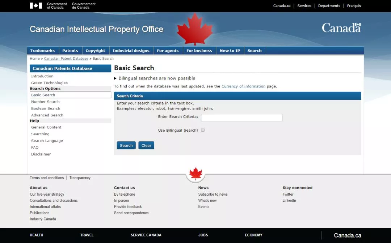391x243 pixels.
Task: Open the Industrial designs menu tab
Action: coord(131,51)
